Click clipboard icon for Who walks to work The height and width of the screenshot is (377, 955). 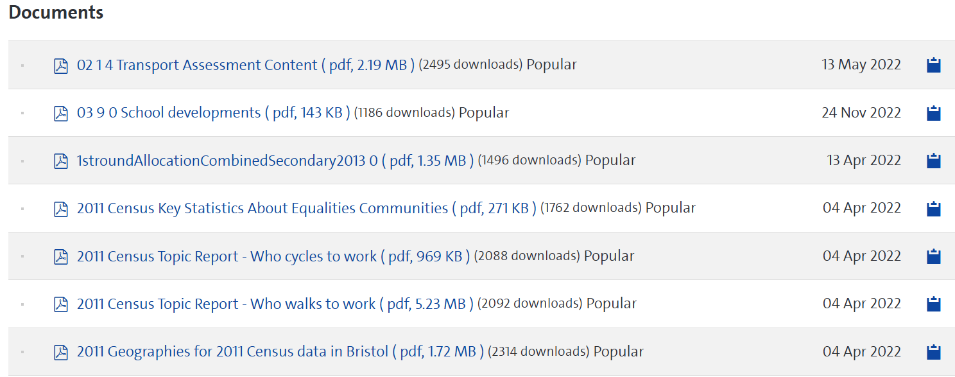[x=934, y=304]
